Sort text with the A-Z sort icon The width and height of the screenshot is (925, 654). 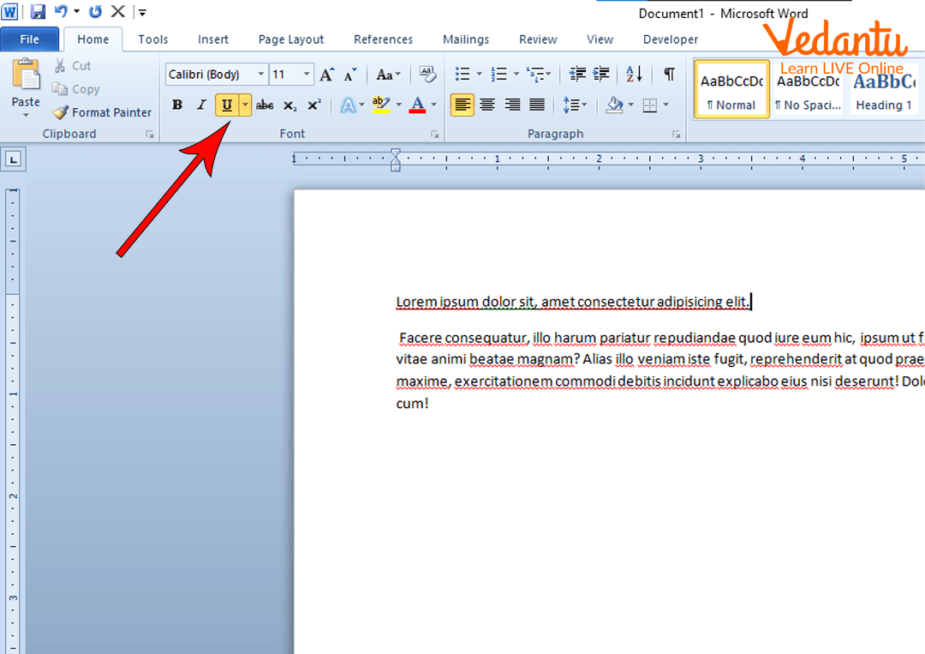(634, 75)
